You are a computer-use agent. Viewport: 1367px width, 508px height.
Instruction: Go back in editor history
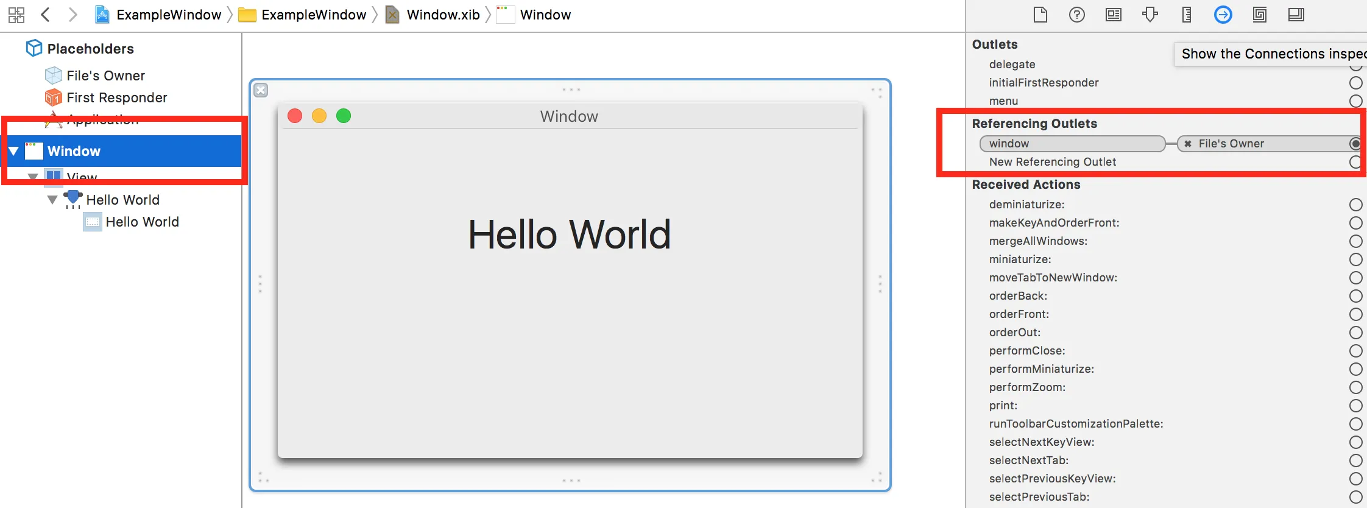tap(45, 15)
